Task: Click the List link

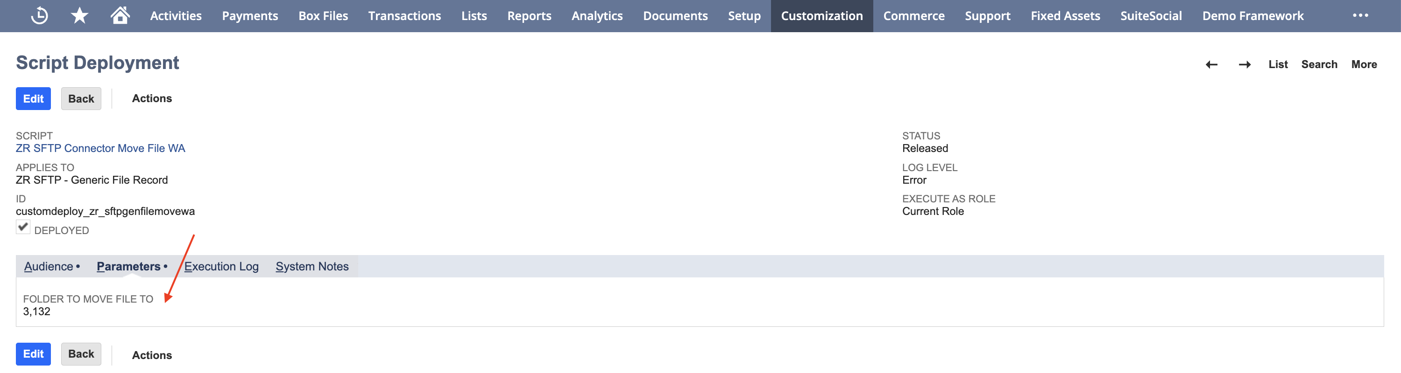Action: [1278, 65]
